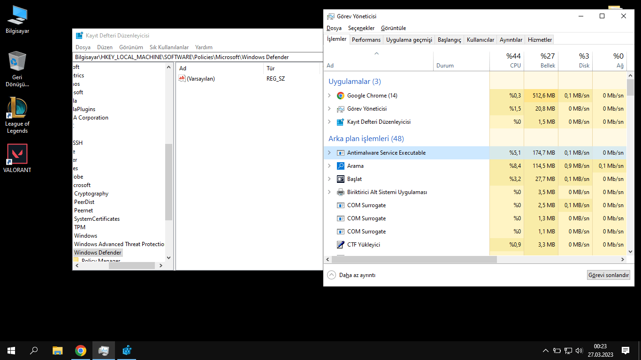Open Registry Editor Görünüm menu
641x360 pixels.
click(x=131, y=47)
